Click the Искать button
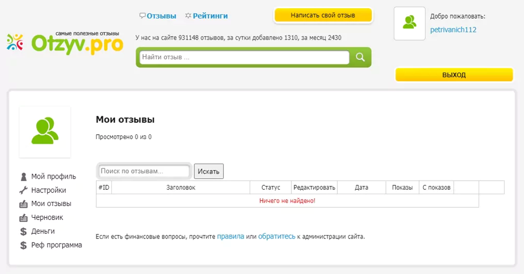This screenshot has height=274, width=524. 208,171
